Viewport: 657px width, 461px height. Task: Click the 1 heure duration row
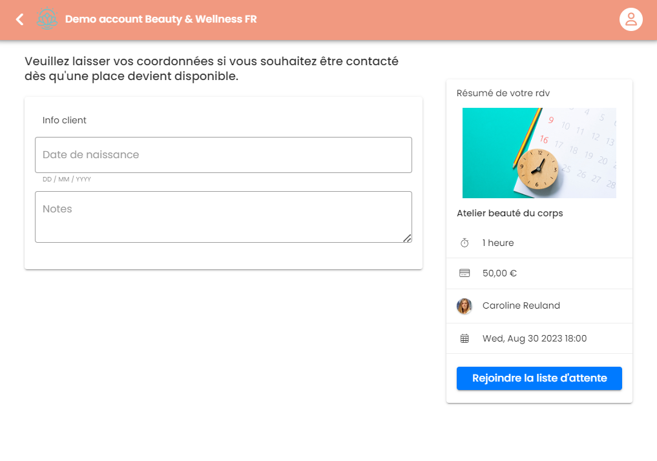pos(539,243)
